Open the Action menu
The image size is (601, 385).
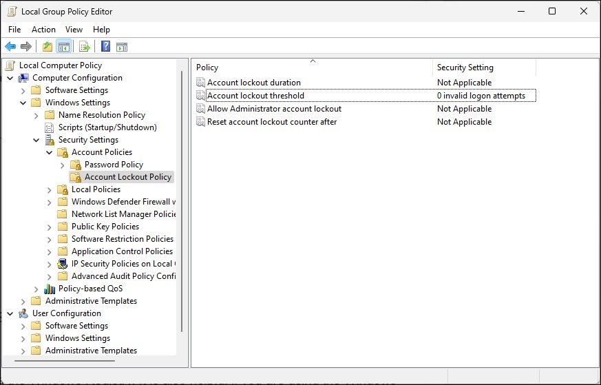[43, 30]
